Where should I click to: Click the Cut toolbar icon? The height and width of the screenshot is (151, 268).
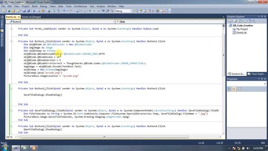34,11
